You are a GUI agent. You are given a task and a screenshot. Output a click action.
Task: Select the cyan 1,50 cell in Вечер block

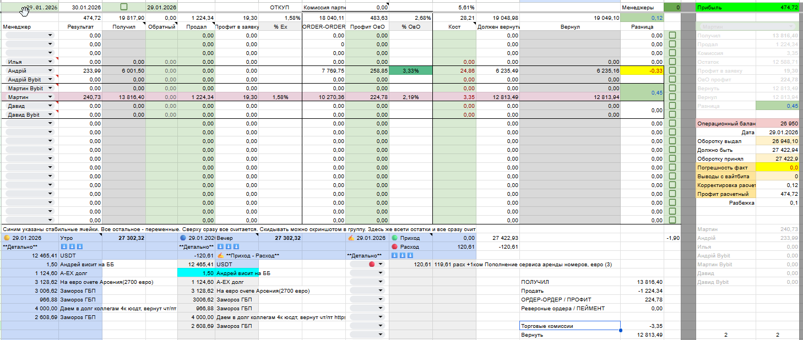tap(196, 273)
